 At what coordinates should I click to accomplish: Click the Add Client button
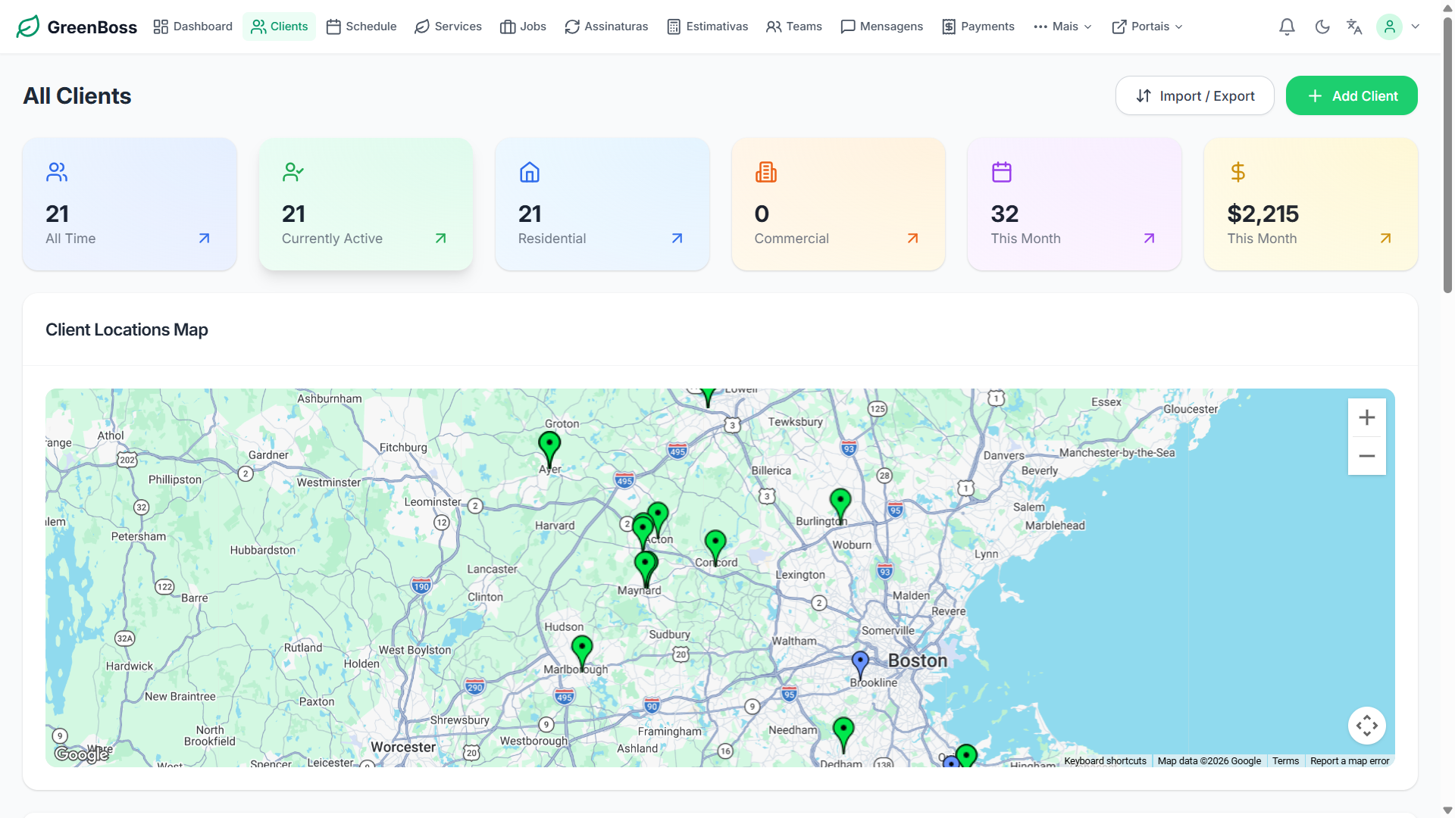(1351, 95)
